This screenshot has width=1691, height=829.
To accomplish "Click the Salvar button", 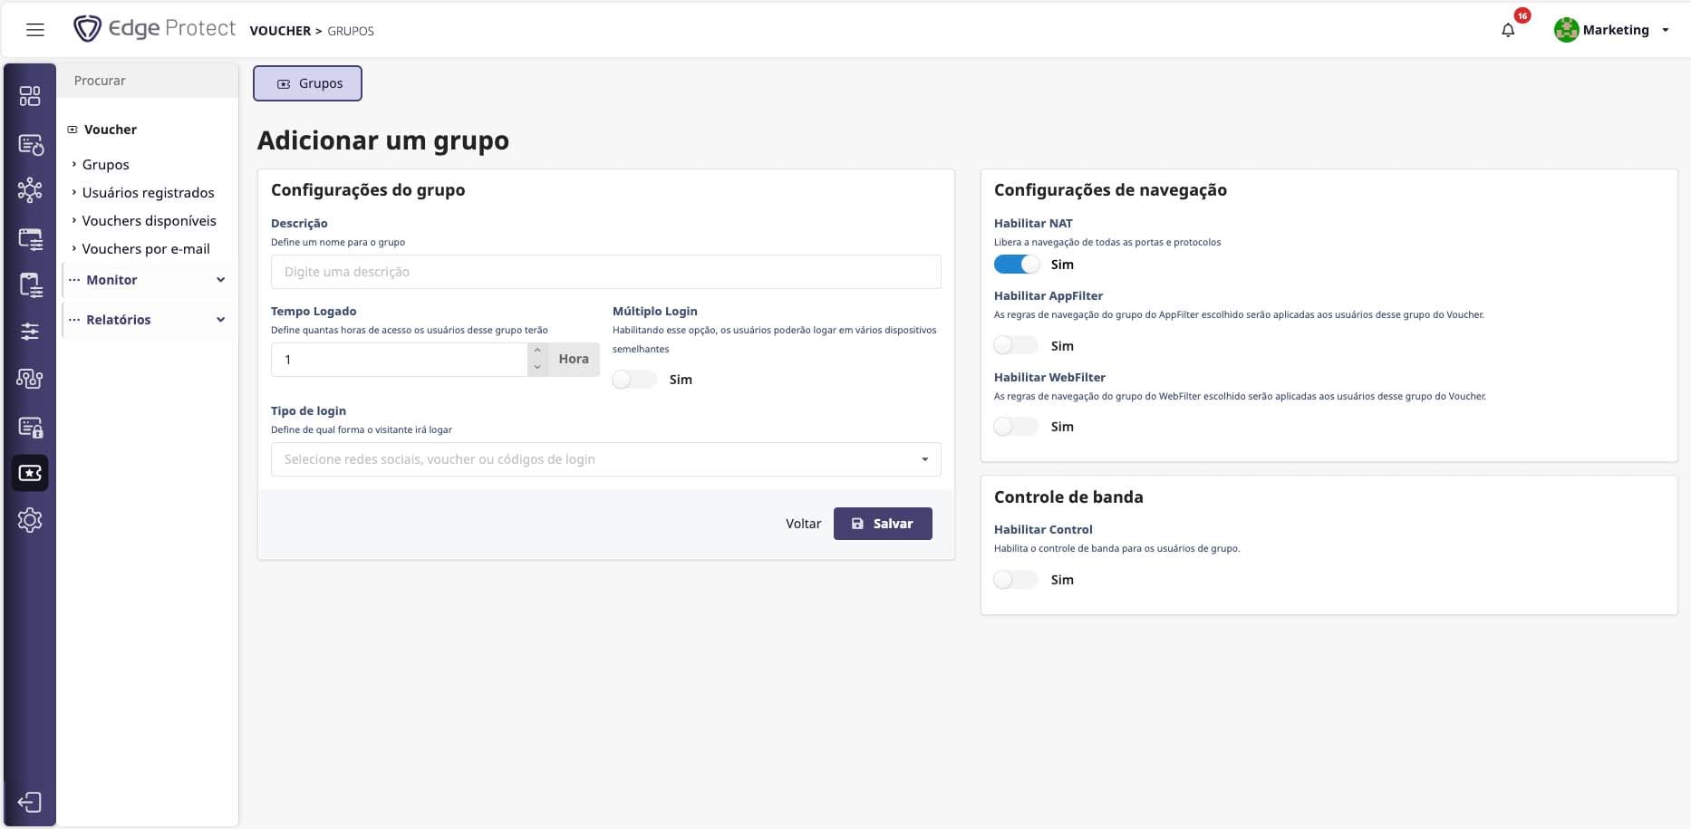I will click(883, 524).
